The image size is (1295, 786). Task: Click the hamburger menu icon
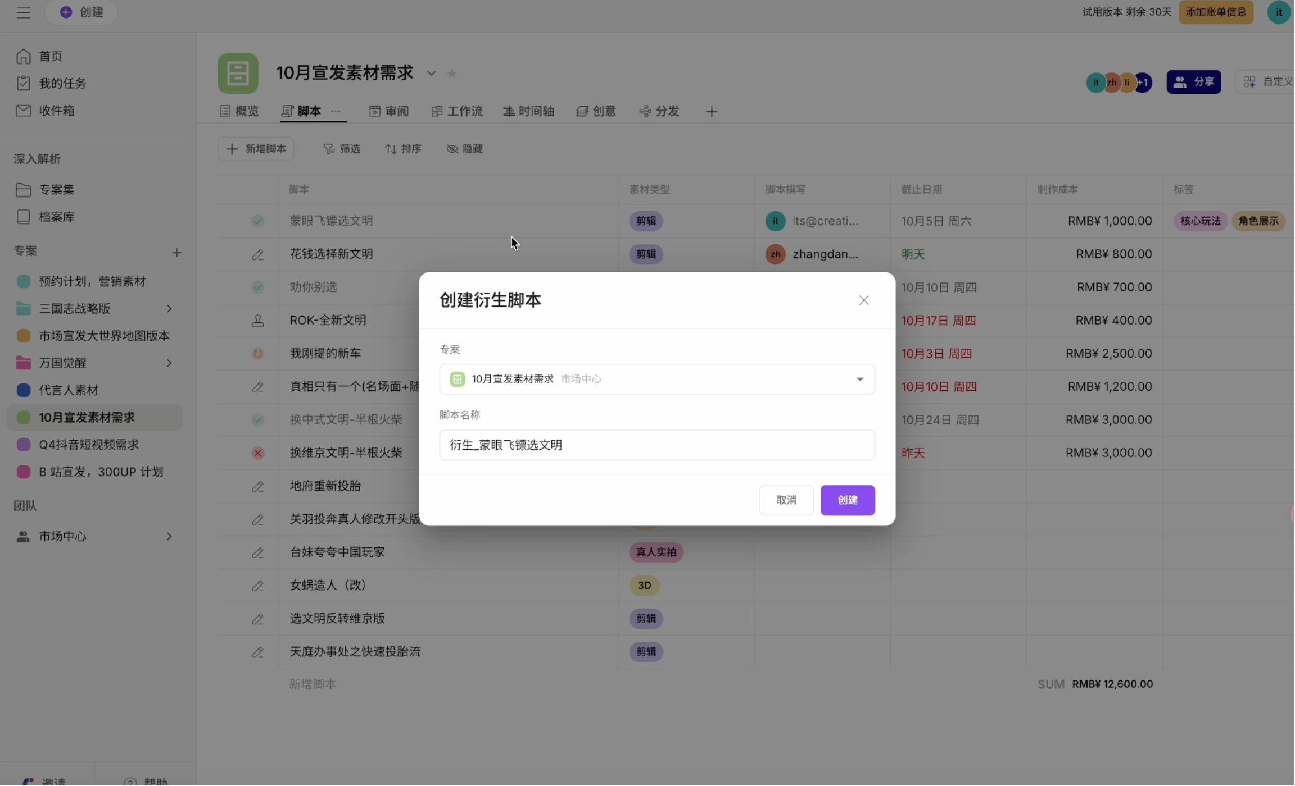(23, 12)
